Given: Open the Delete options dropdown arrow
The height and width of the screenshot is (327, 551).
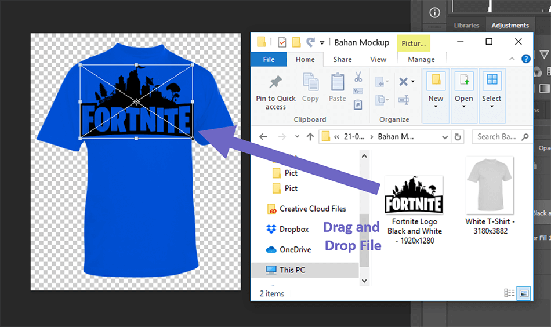Looking at the screenshot, I should (x=413, y=82).
